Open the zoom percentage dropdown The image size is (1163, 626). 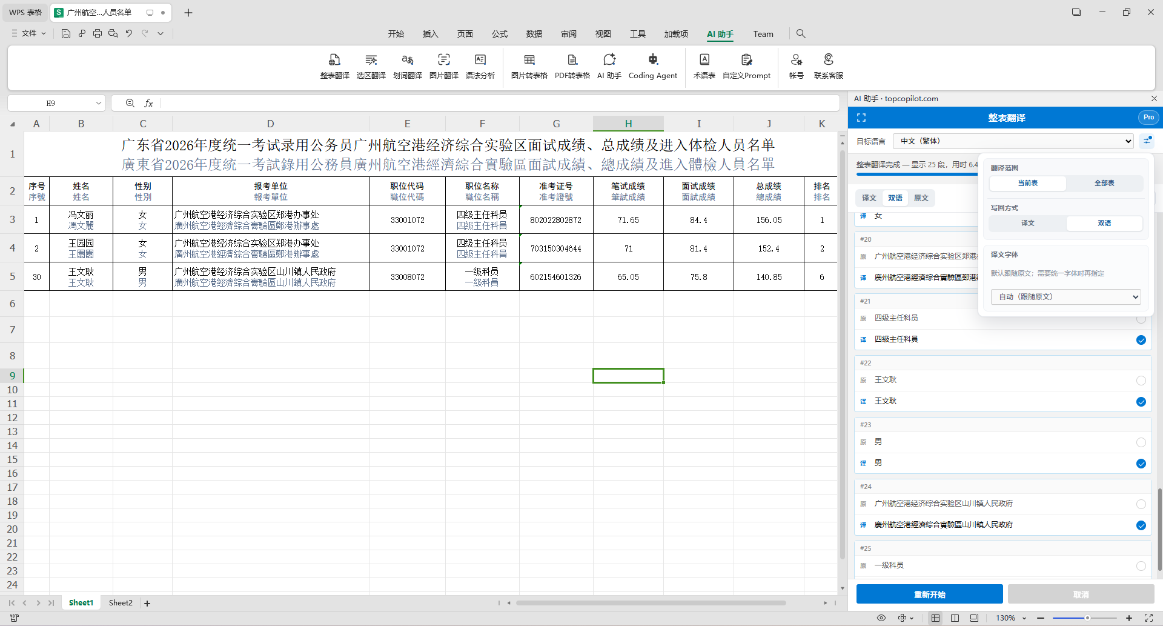[x=1024, y=618]
